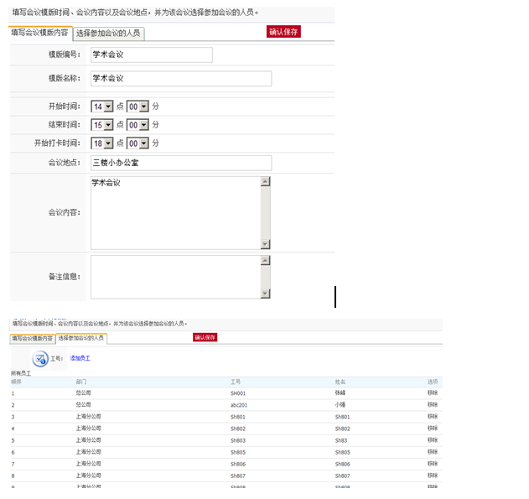Click 上海分公司 department cell in row 3
The image size is (529, 499).
pyautogui.click(x=88, y=417)
